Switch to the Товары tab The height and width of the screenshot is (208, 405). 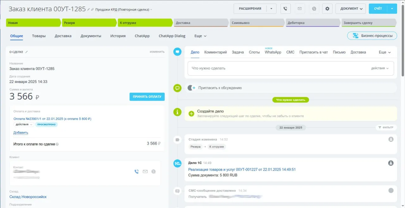(x=39, y=36)
